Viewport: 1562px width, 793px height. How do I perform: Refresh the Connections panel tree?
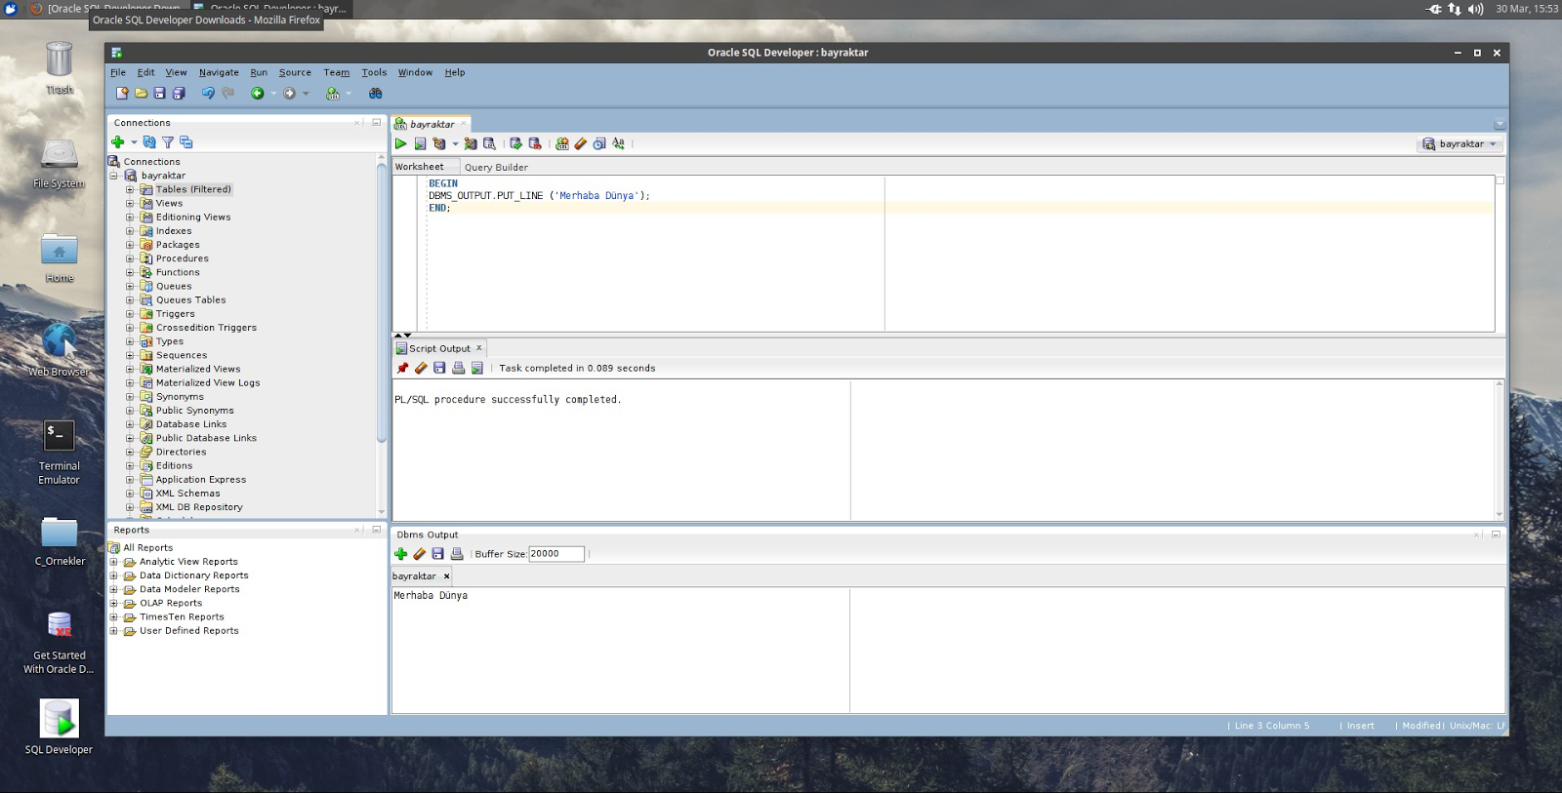[149, 142]
